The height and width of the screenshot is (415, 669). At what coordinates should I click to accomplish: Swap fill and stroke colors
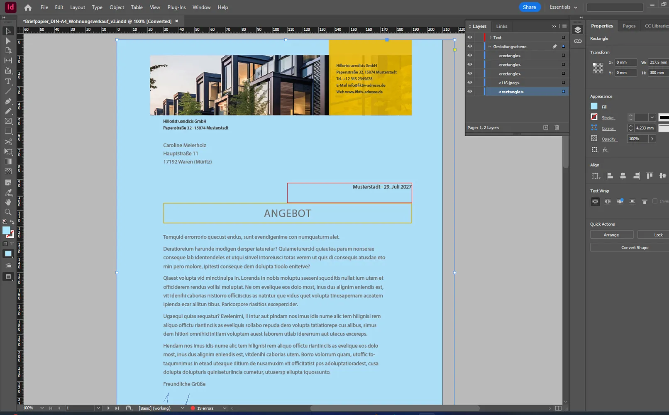point(12,222)
